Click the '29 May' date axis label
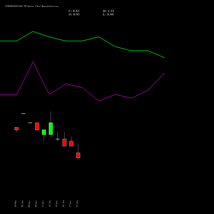This screenshot has width=214, height=214. [x=16, y=203]
